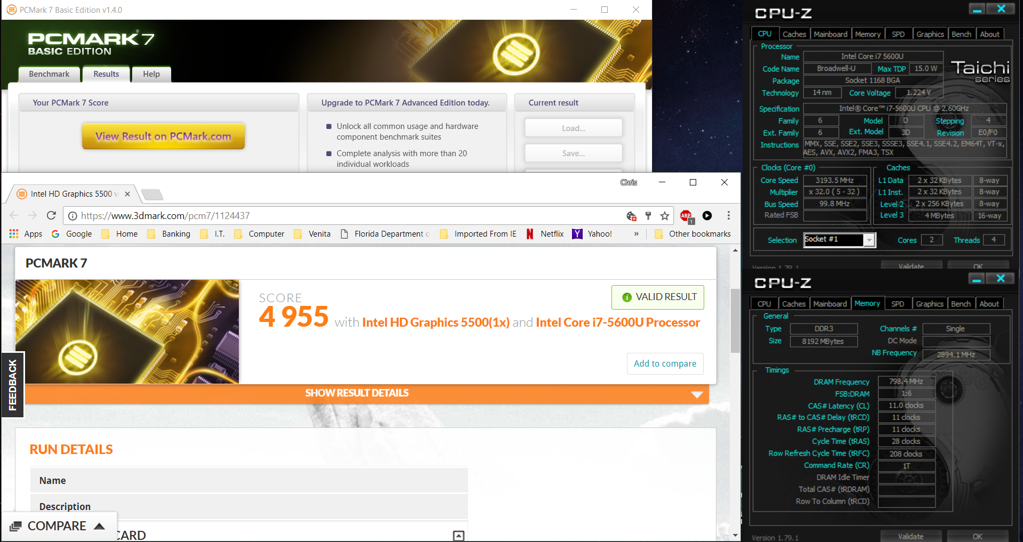The width and height of the screenshot is (1023, 542).
Task: Open Caches tab in top CPU-Z window
Action: click(794, 34)
